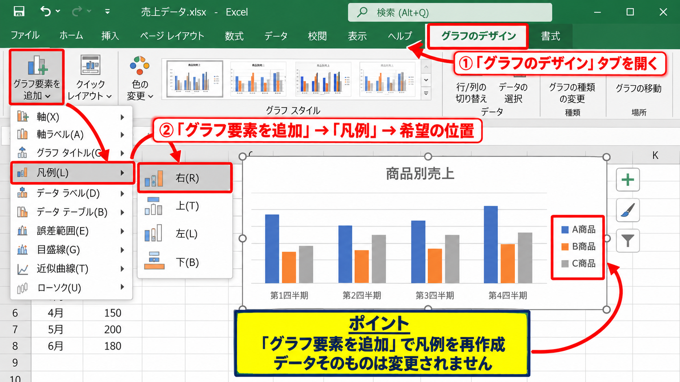Image resolution: width=680 pixels, height=382 pixels.
Task: Click グラフの移動 button
Action: click(638, 88)
